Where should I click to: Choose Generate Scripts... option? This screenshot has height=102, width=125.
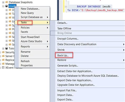pyautogui.click(x=88, y=66)
